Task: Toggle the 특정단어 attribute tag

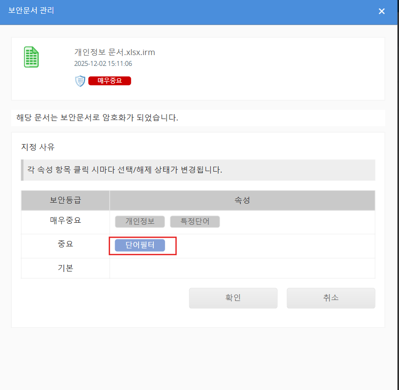Action: tap(195, 222)
